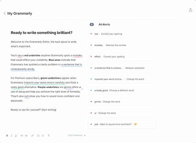Click the share icon at top right
Screen dimensions: 196x143
pos(190,10)
